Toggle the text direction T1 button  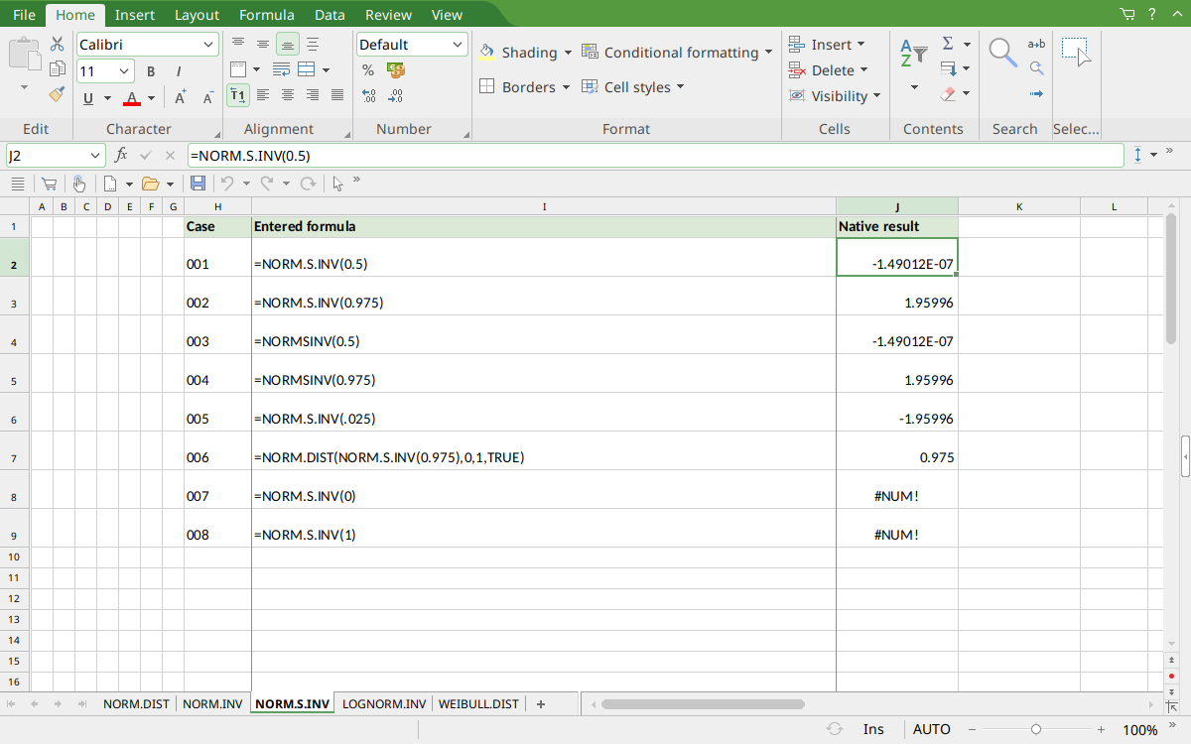tap(238, 95)
